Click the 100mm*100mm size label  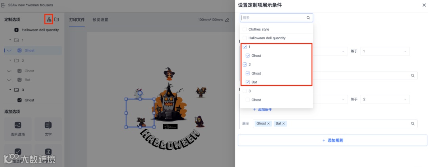[210, 20]
